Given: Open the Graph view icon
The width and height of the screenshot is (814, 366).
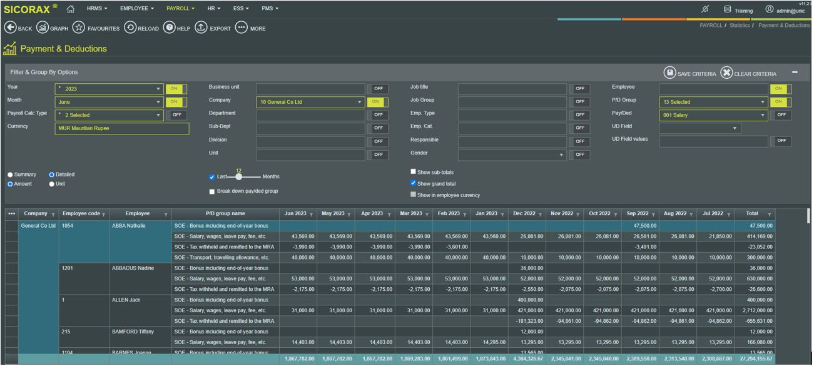Looking at the screenshot, I should (x=42, y=28).
